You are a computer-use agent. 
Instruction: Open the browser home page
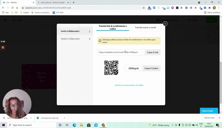(x=17, y=8)
